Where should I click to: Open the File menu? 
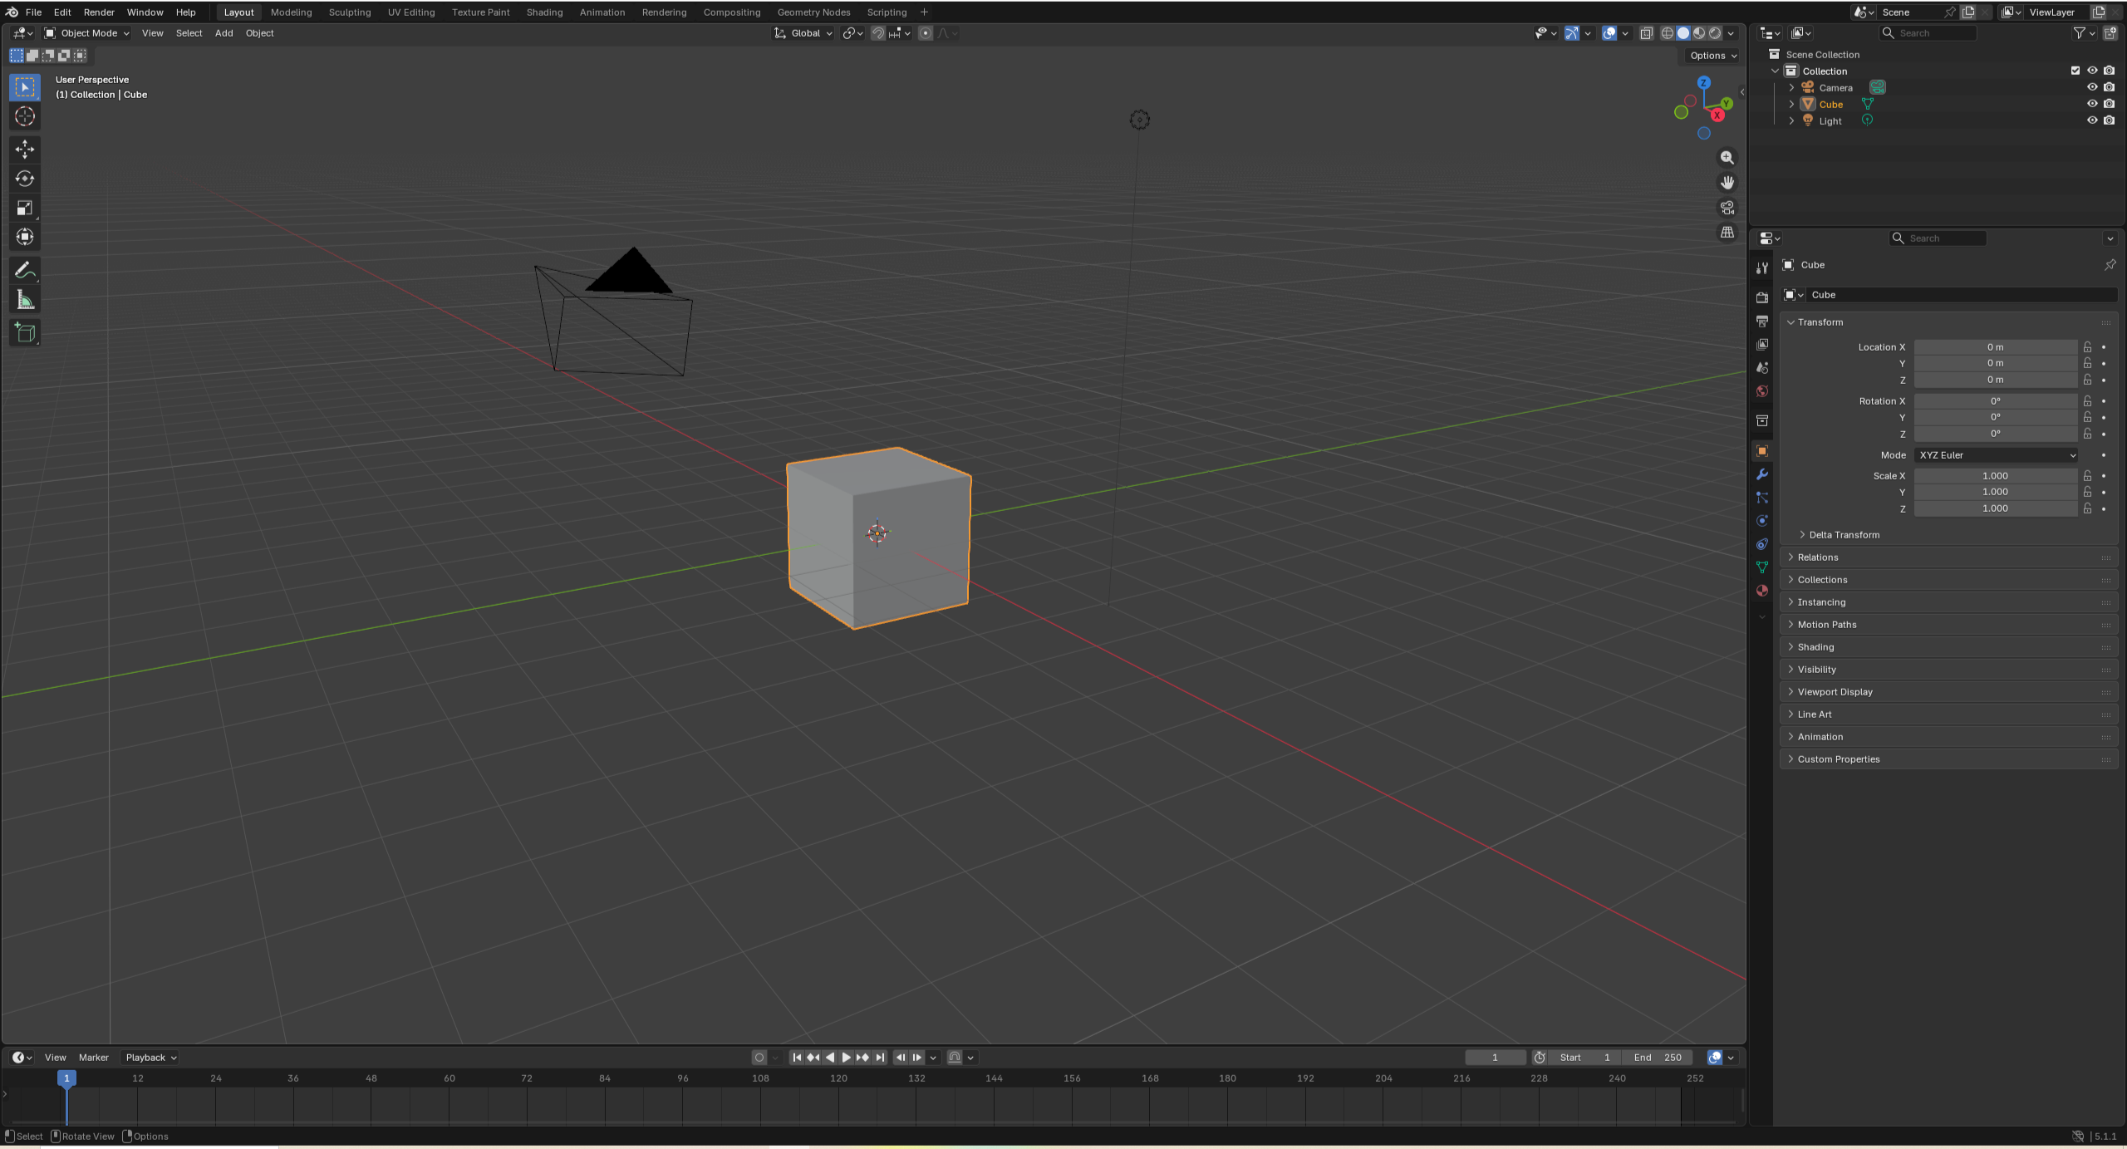click(x=33, y=12)
